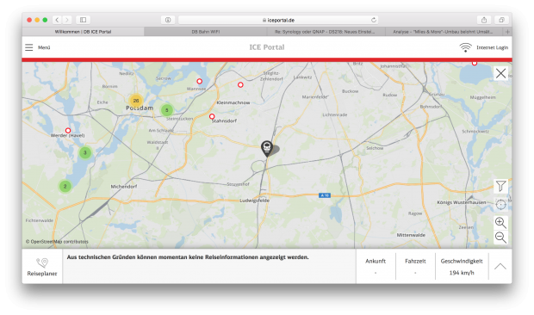Click the Ludwigsfelde label on map
534x315 pixels.
[x=254, y=201]
